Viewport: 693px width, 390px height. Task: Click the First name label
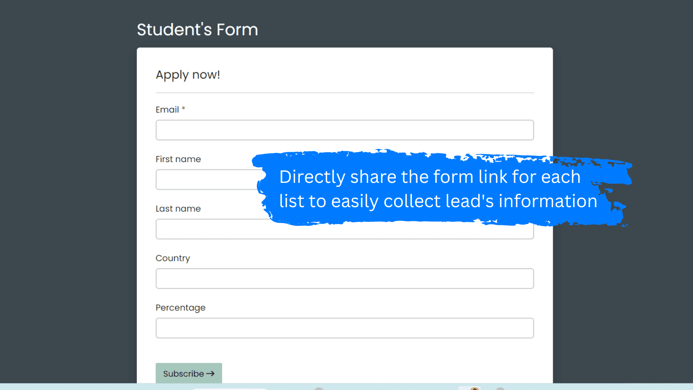tap(178, 159)
